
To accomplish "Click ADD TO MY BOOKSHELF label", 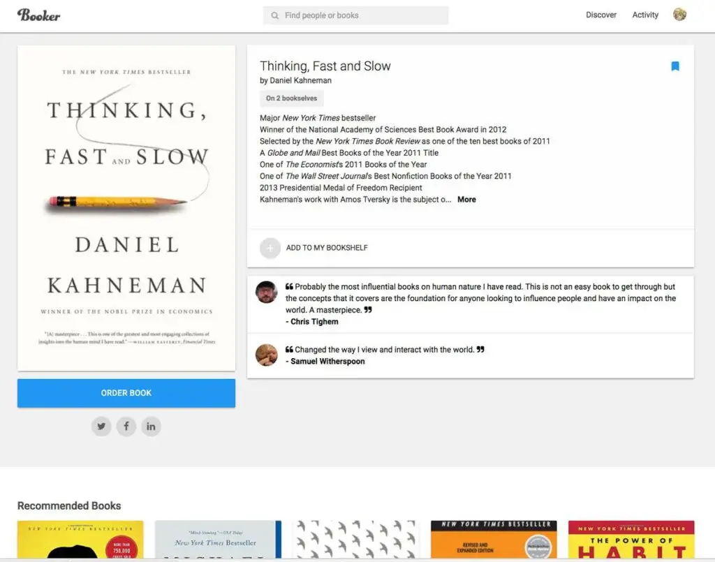I will tap(327, 248).
